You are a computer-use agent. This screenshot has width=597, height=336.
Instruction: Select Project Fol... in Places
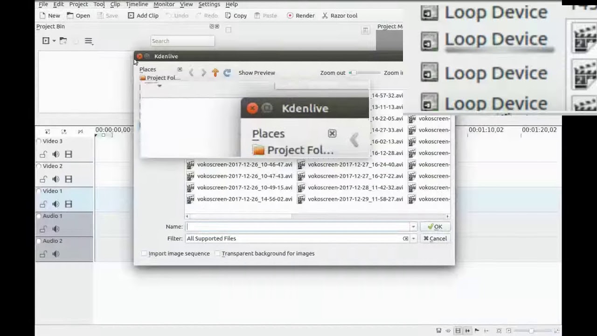160,78
